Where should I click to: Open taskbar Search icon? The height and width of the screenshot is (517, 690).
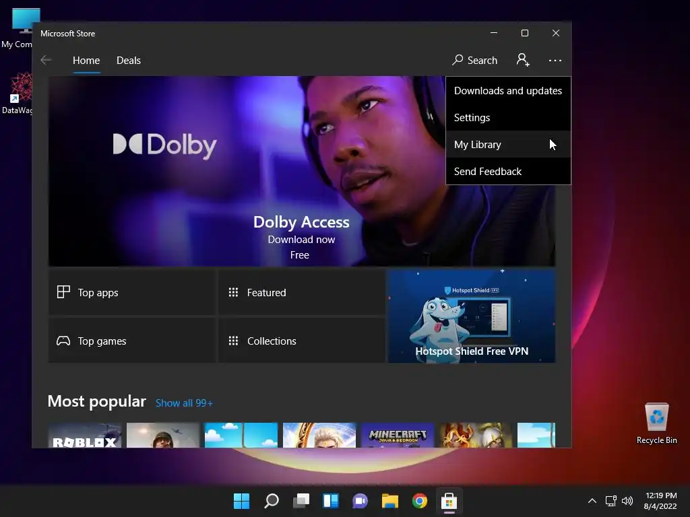click(271, 501)
